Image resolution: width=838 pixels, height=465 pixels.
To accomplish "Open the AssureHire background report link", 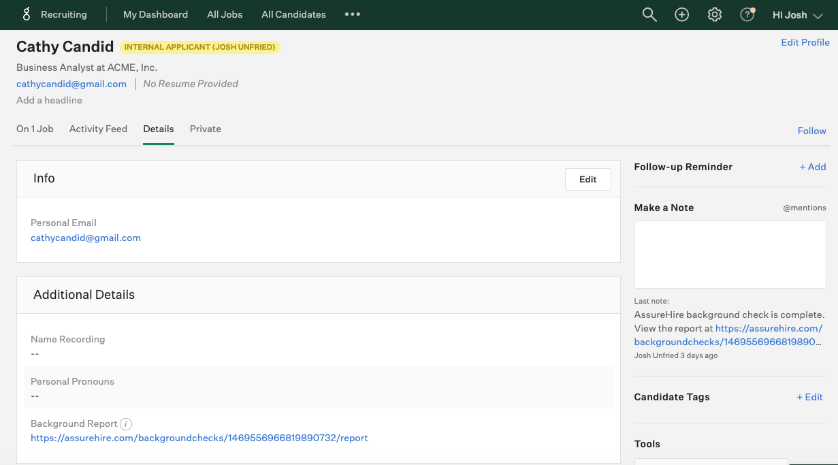I will (x=199, y=438).
